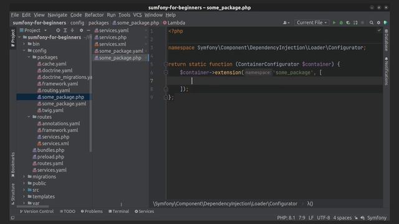Click the LF line separator status entry

(x=311, y=218)
